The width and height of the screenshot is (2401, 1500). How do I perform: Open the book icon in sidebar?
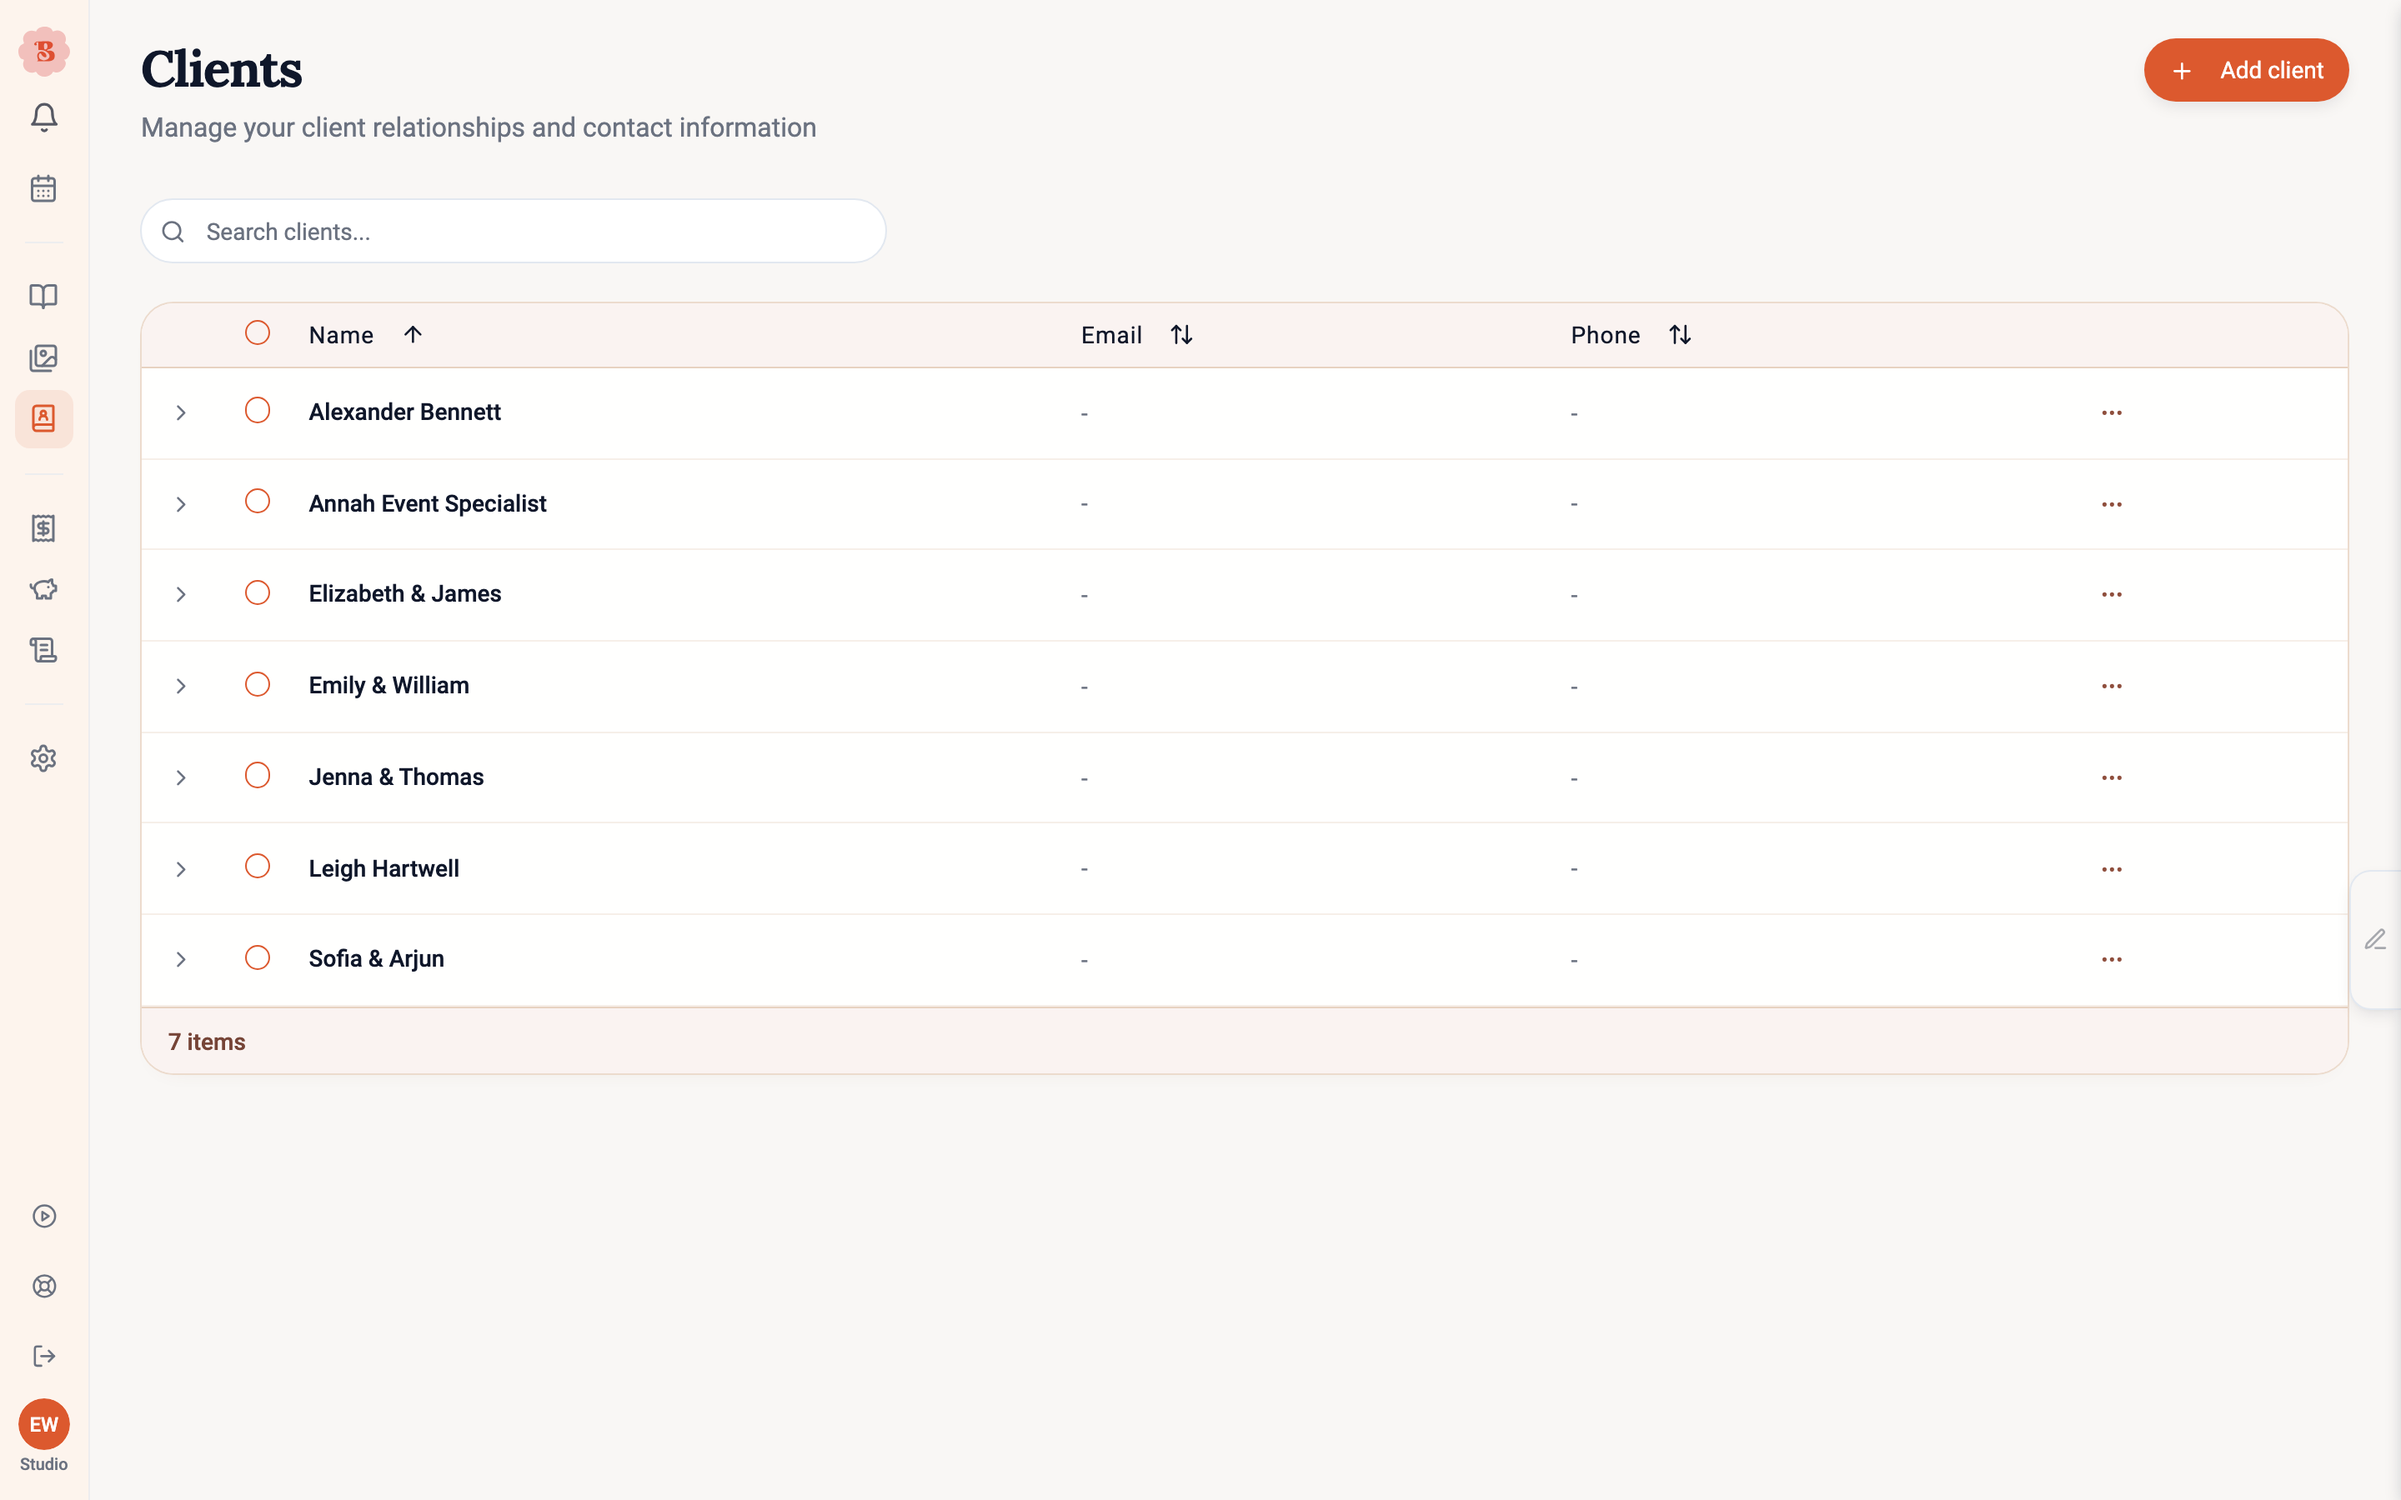coord(43,296)
